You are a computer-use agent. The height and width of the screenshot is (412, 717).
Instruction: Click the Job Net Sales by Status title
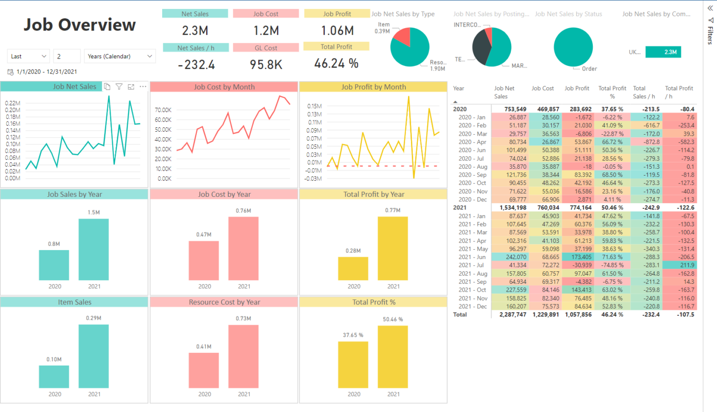[569, 14]
